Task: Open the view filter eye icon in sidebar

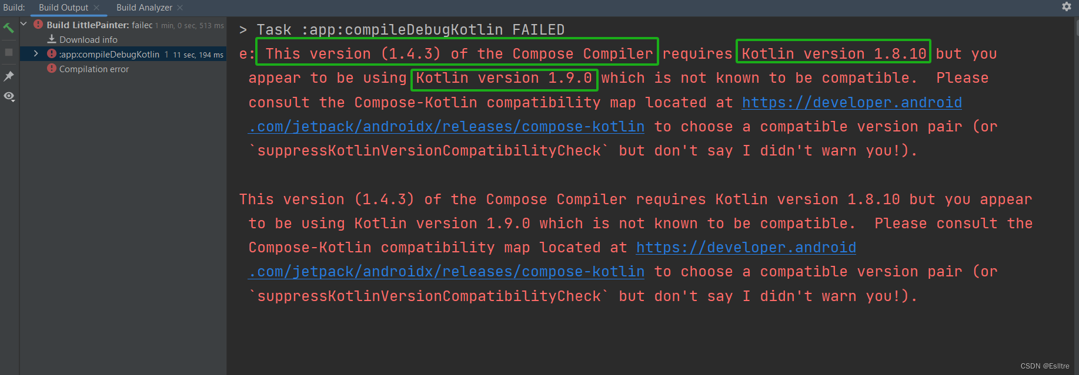Action: [9, 96]
